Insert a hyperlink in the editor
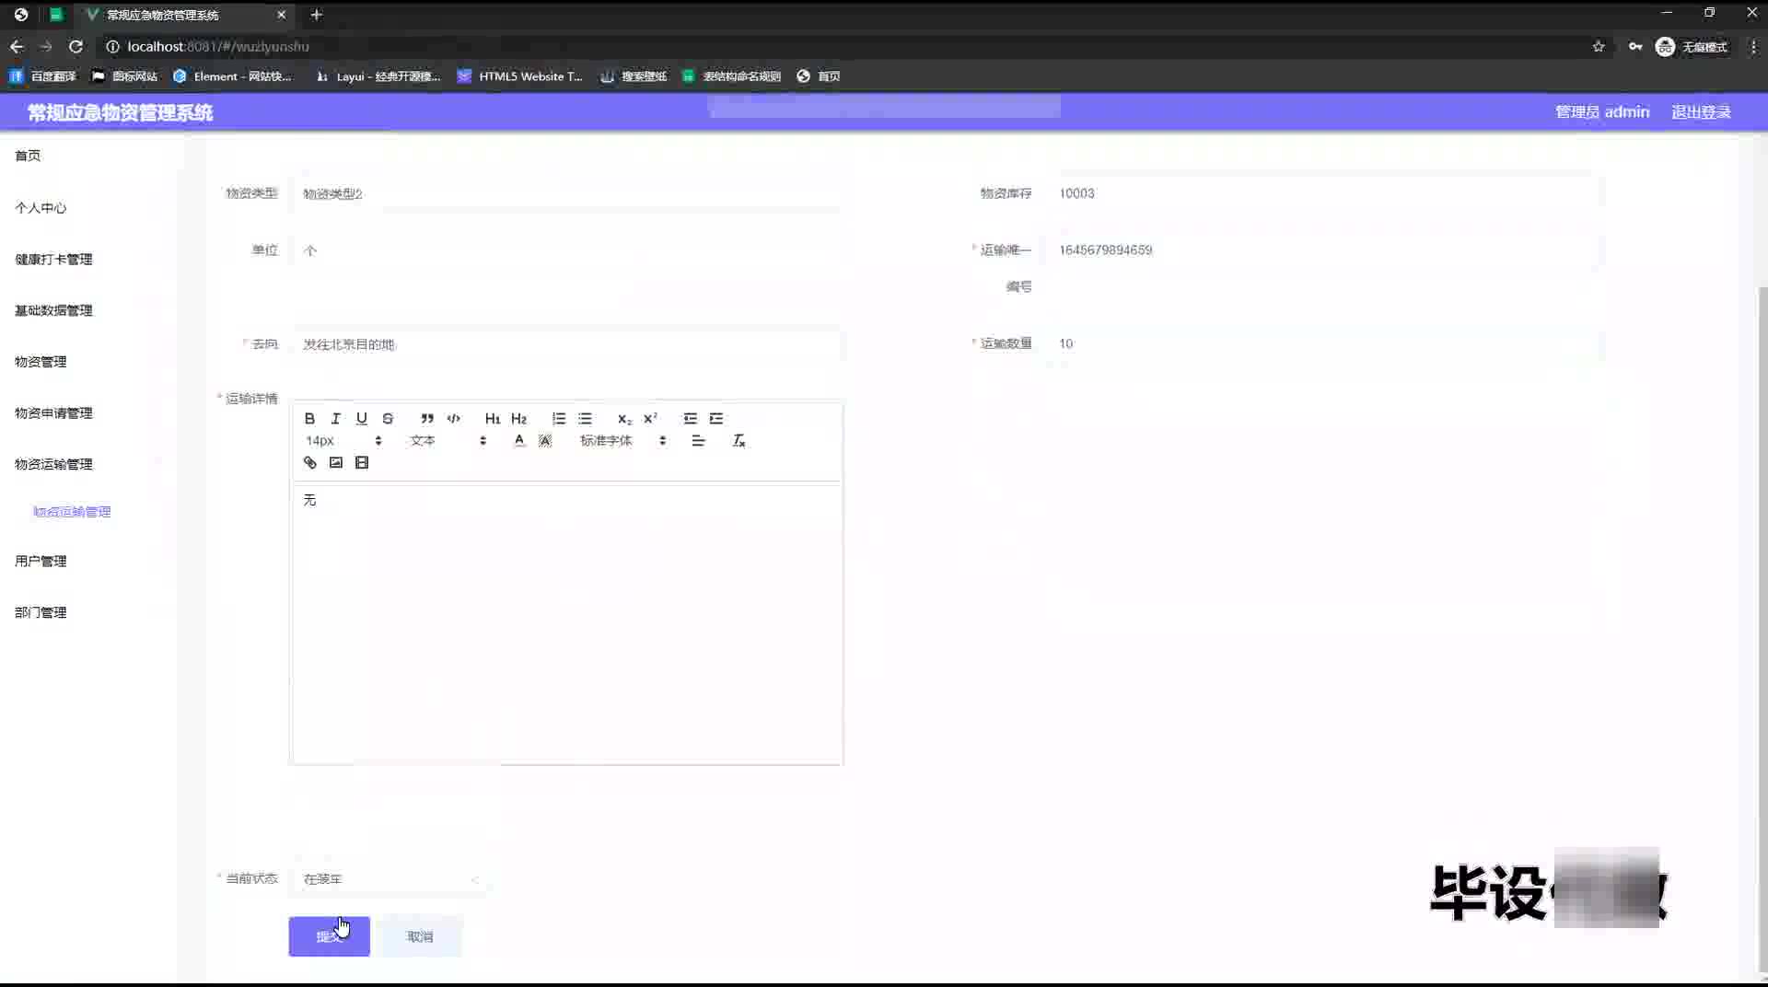Screen dimensions: 1768x987 tap(309, 462)
